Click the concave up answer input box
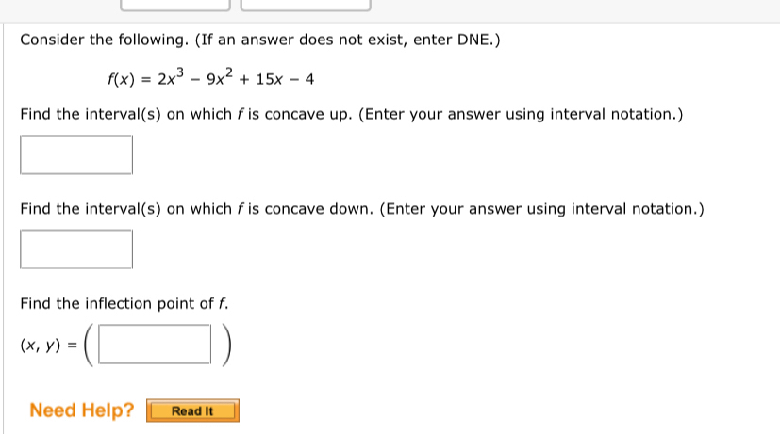 coord(76,155)
